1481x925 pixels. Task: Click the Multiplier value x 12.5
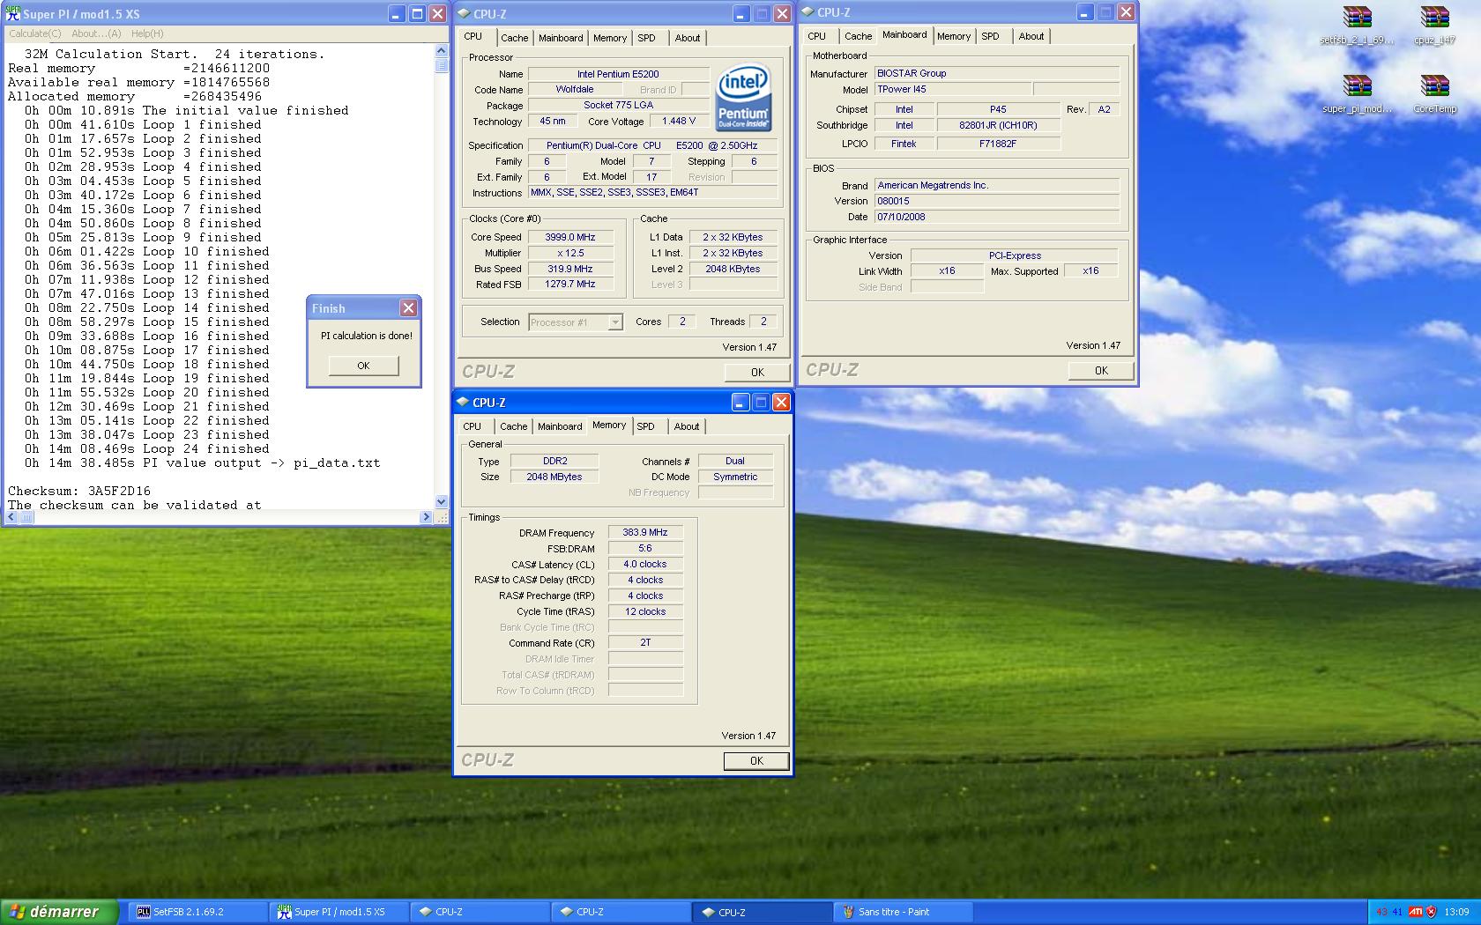[570, 253]
